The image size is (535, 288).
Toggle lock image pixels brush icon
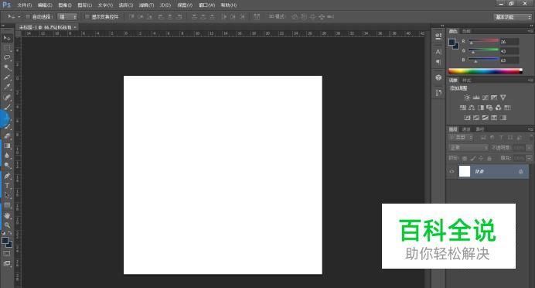[473, 158]
